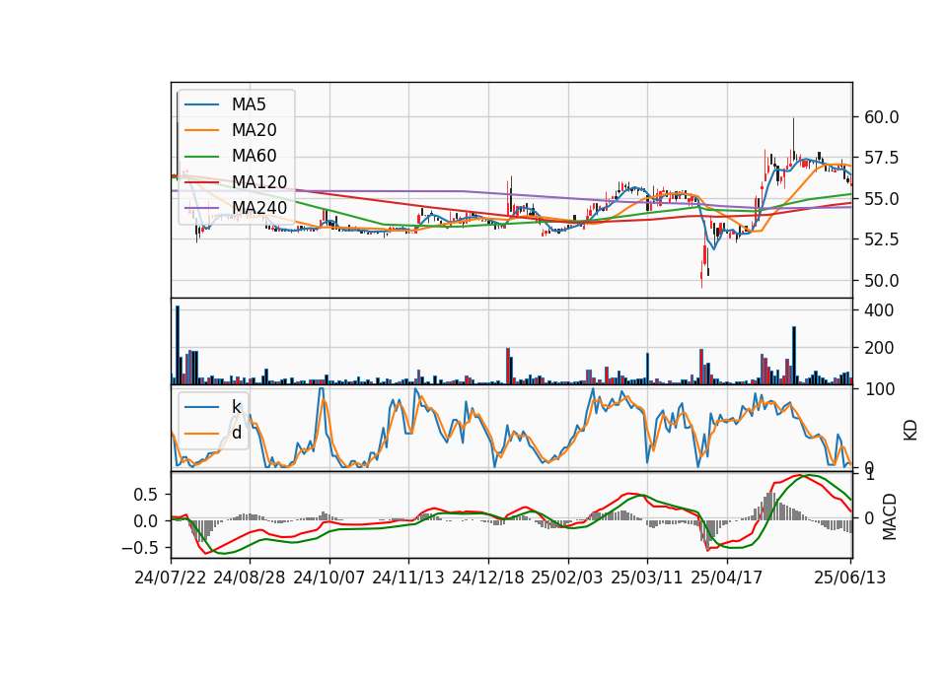This screenshot has width=947, height=680.
Task: Click the red MA120 legend line sample
Action: [x=201, y=183]
